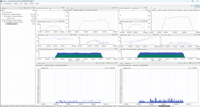This screenshot has height=107, width=200.
Task: Refresh the left Heap Used - Java chart
Action: click(x=71, y=35)
